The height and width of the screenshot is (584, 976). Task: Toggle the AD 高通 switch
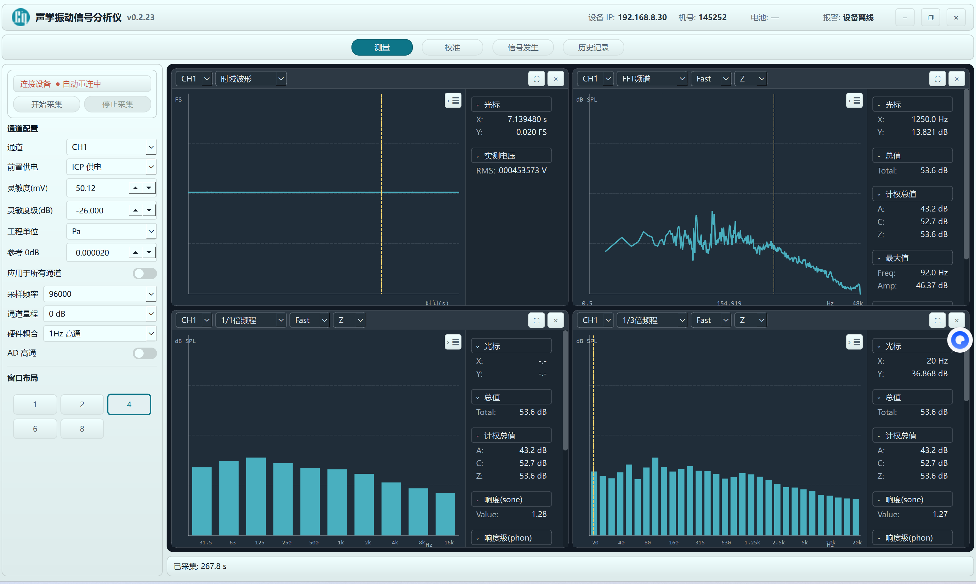pyautogui.click(x=145, y=353)
